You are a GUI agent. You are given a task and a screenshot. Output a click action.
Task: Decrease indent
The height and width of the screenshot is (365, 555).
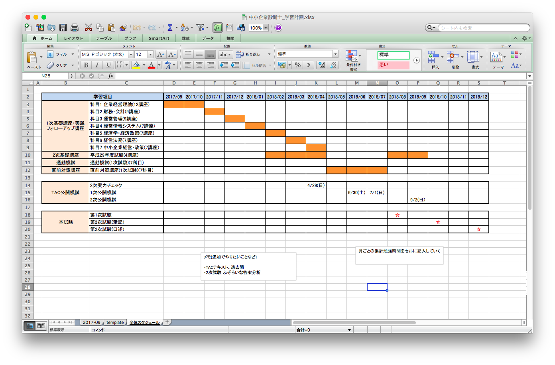click(x=224, y=65)
